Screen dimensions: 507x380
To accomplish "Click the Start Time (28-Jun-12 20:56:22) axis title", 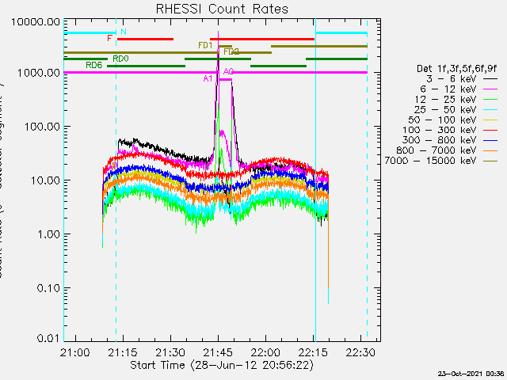I will (x=222, y=366).
